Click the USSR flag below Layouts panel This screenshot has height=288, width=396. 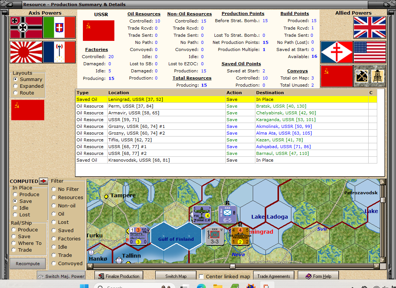coord(28,110)
